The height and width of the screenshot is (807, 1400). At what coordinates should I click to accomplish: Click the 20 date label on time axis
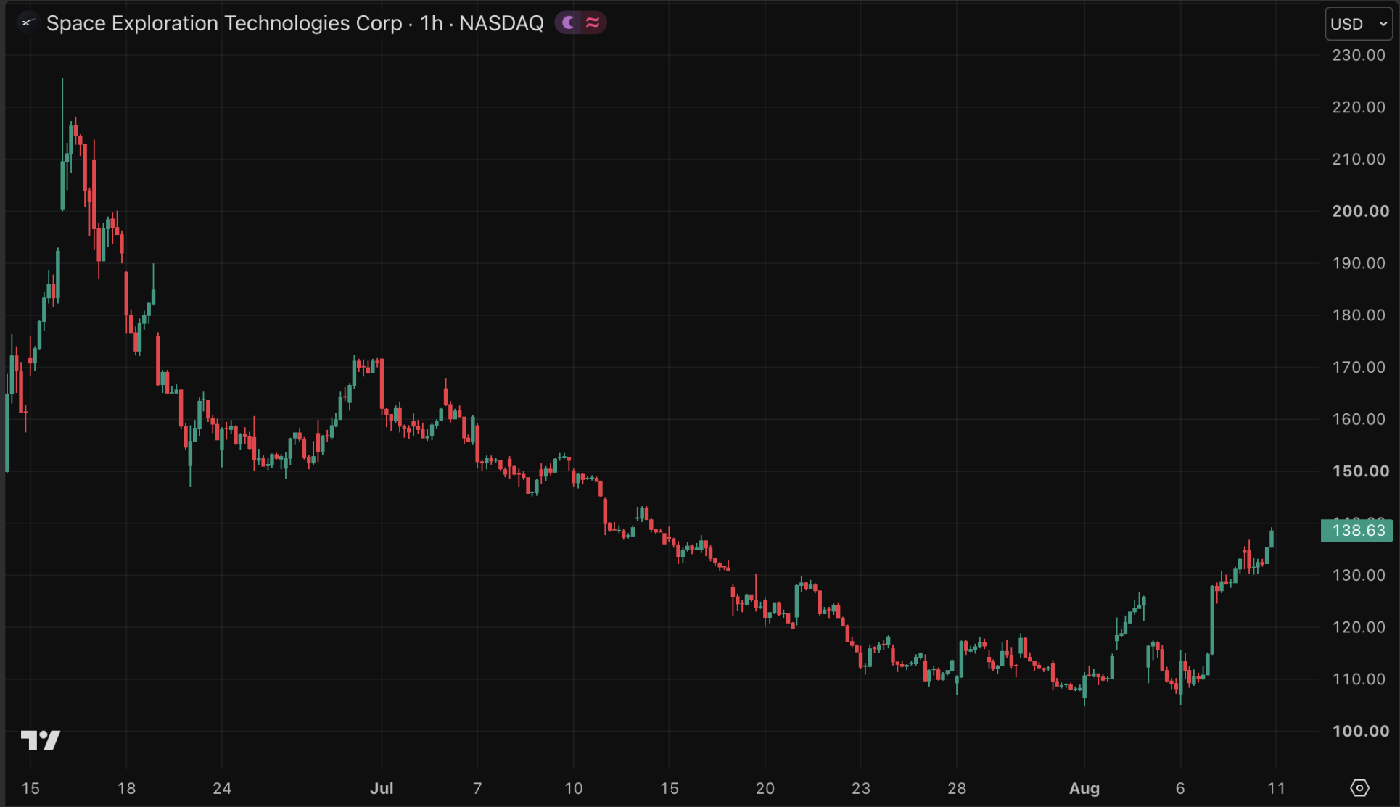pos(765,788)
